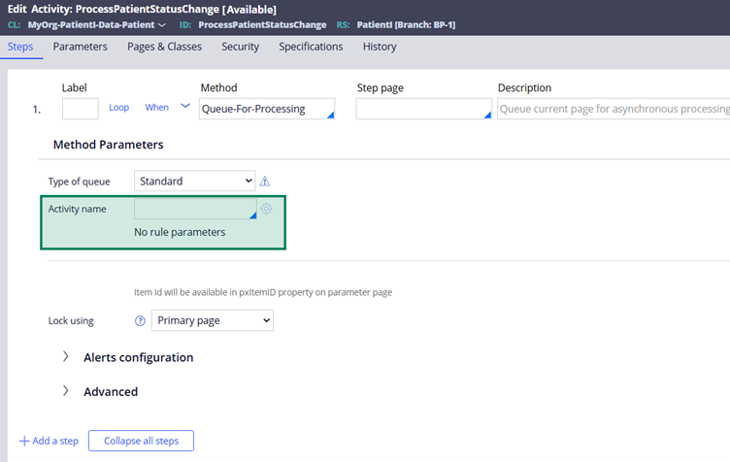Click the Add a step link
Viewport: 730px width, 462px height.
pos(49,441)
